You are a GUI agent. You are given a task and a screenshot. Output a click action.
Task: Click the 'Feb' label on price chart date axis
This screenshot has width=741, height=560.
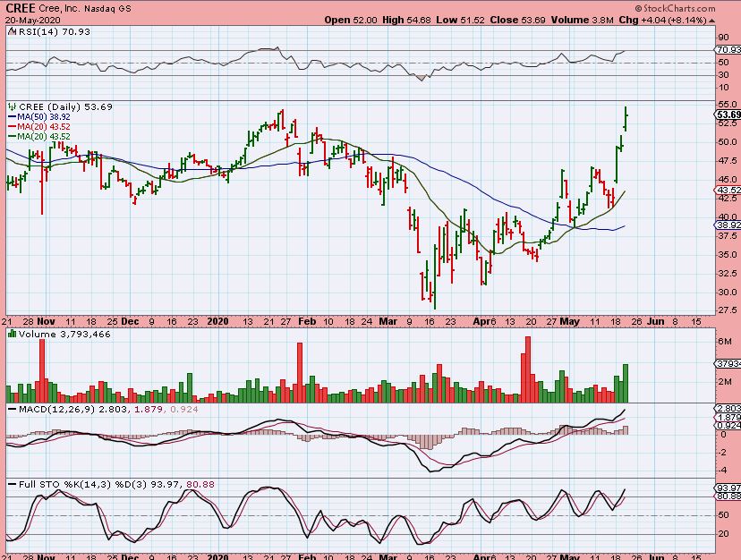click(307, 321)
